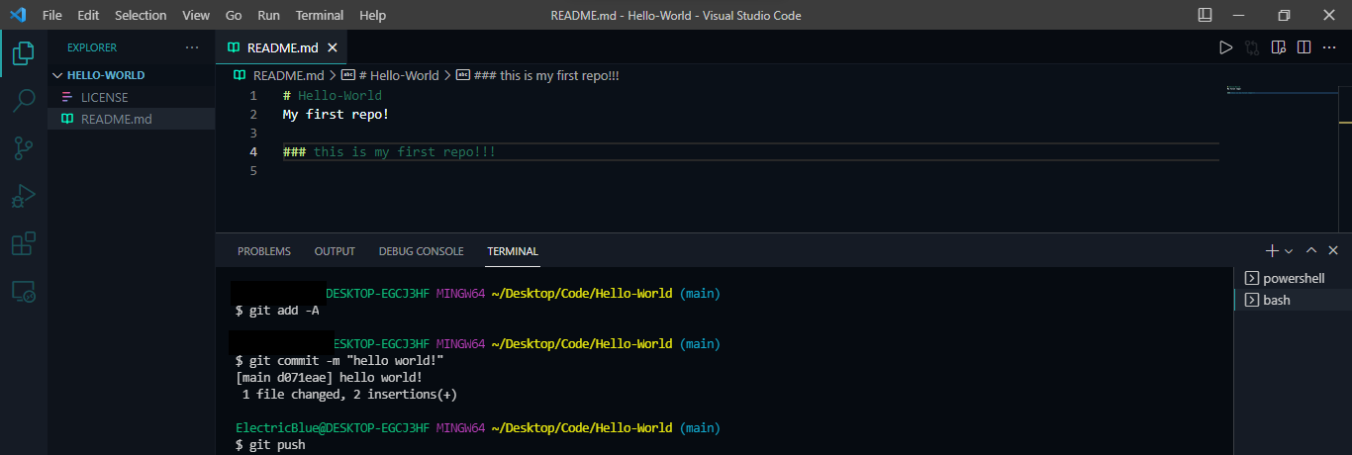1352x455 pixels.
Task: Click '[main d071eae] hello world!' output line
Action: (329, 378)
